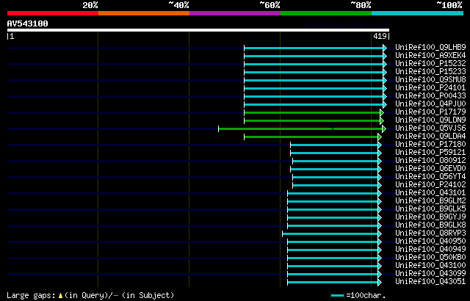Image resolution: width=470 pixels, height=301 pixels.
Task: Click the cyan alignment bar of Q9LHB9
Action: point(314,48)
